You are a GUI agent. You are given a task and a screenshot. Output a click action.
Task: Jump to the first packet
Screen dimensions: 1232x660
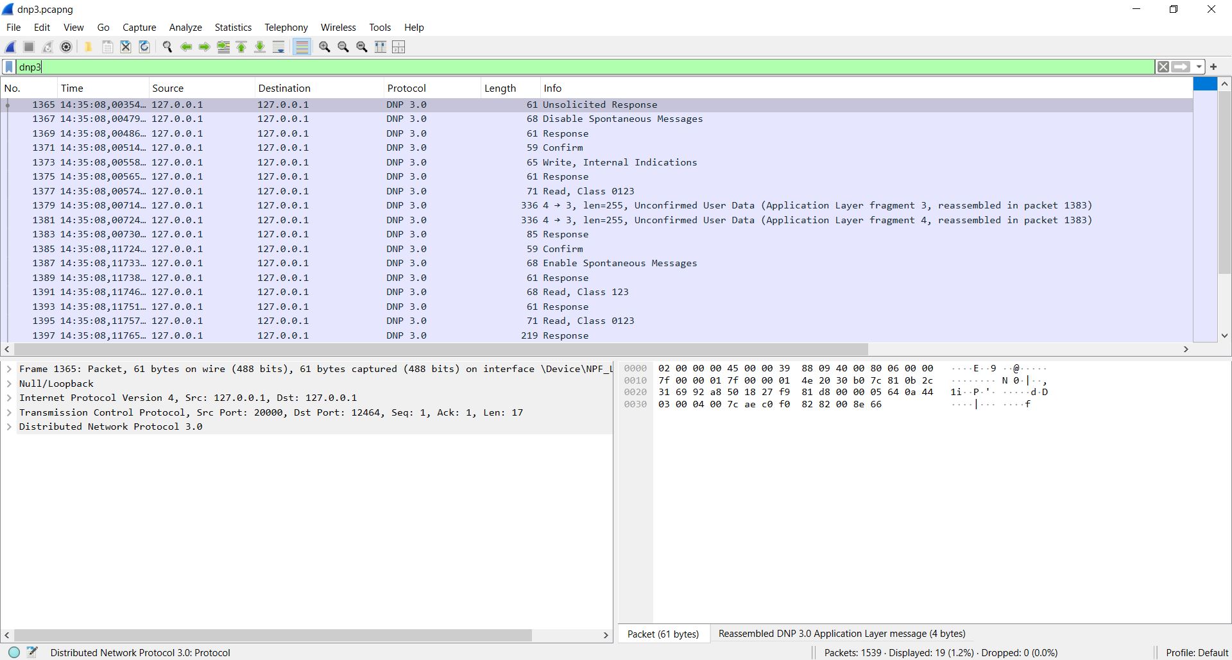241,47
